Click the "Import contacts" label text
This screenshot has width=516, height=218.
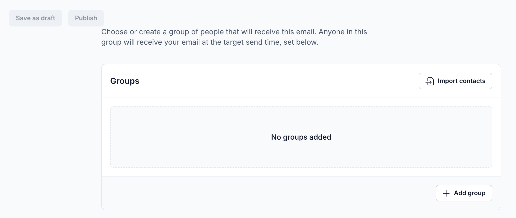point(461,81)
